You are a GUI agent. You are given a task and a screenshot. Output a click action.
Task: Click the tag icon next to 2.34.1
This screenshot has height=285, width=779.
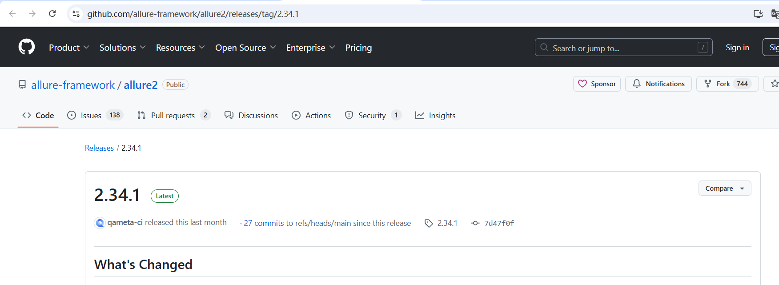[429, 223]
